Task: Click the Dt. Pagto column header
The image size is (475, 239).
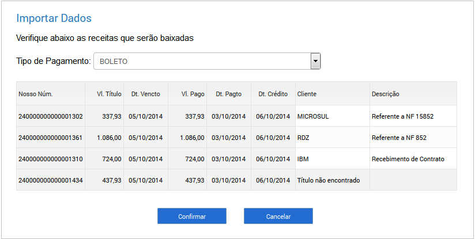Action: [229, 94]
